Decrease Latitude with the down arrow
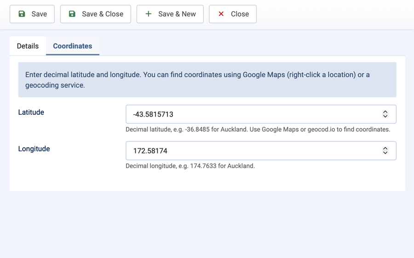Image resolution: width=414 pixels, height=258 pixels. pos(385,117)
